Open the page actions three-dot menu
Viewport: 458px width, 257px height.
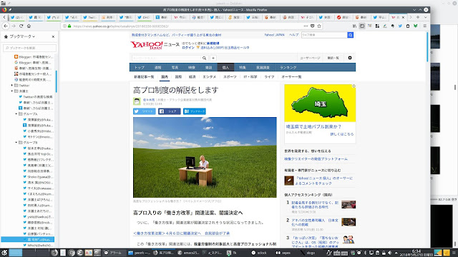306,26
